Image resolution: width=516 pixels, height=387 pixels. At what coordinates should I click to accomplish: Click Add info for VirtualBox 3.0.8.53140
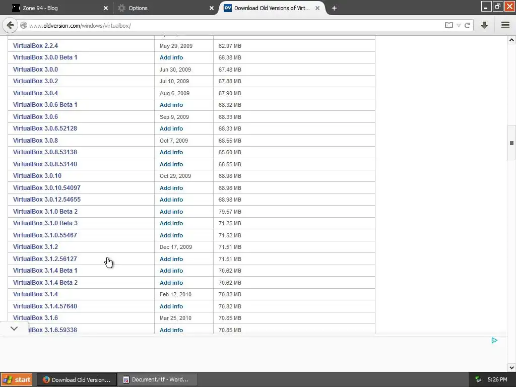pyautogui.click(x=171, y=164)
